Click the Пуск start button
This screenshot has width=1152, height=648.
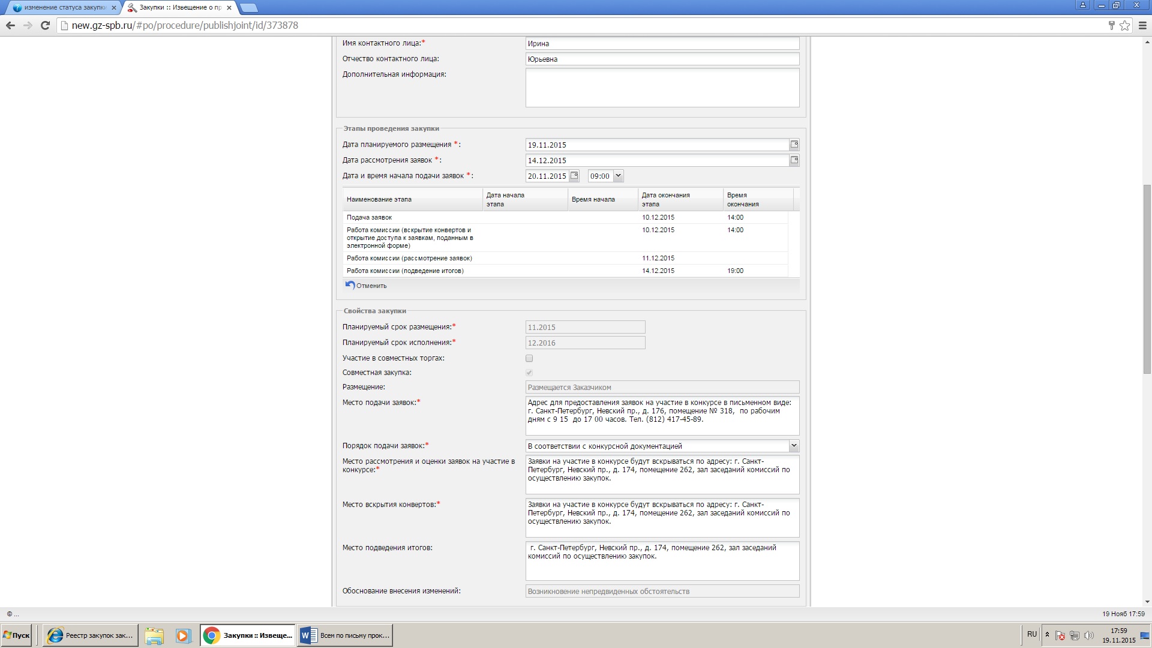[17, 635]
